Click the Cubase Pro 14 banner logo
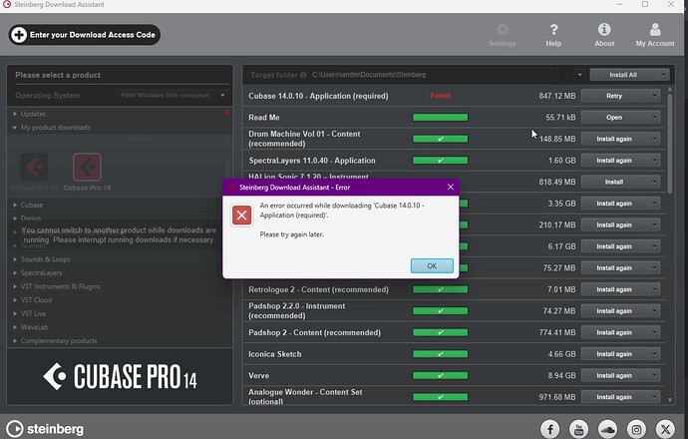The image size is (688, 439). 120,377
